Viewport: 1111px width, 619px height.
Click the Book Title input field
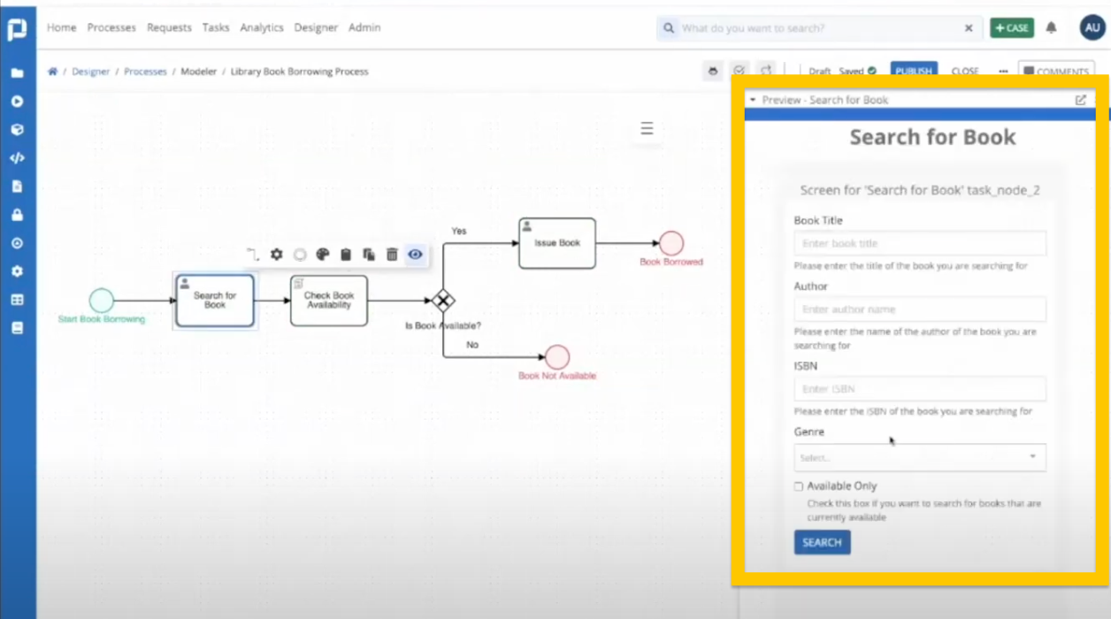pos(920,243)
